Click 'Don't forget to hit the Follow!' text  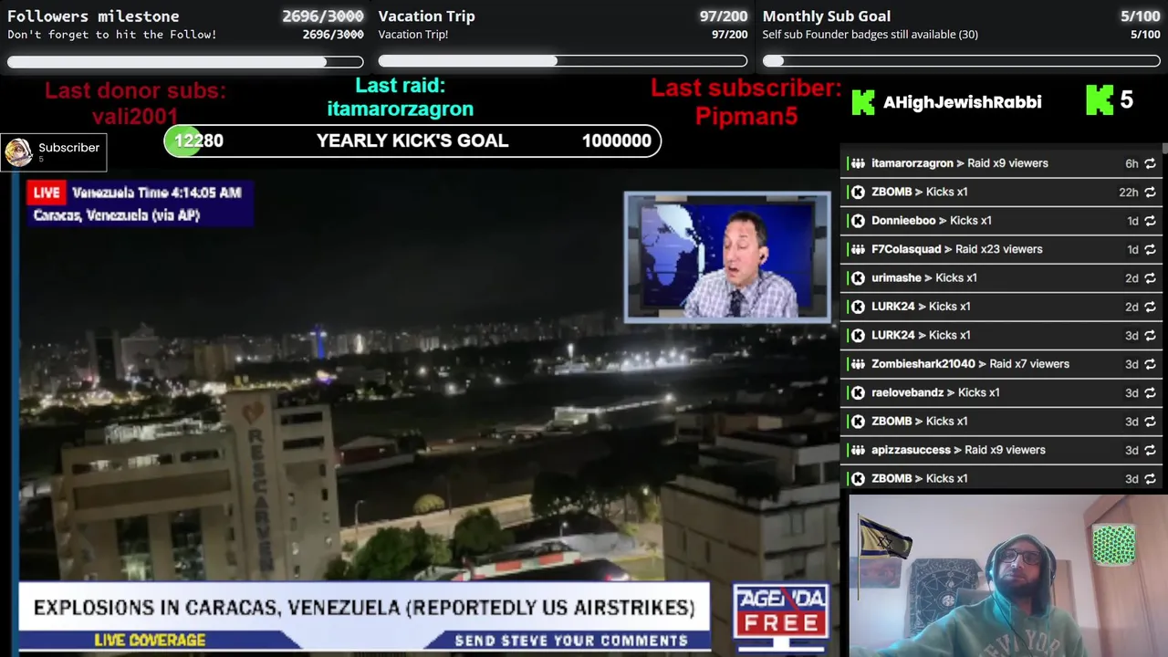pos(112,35)
